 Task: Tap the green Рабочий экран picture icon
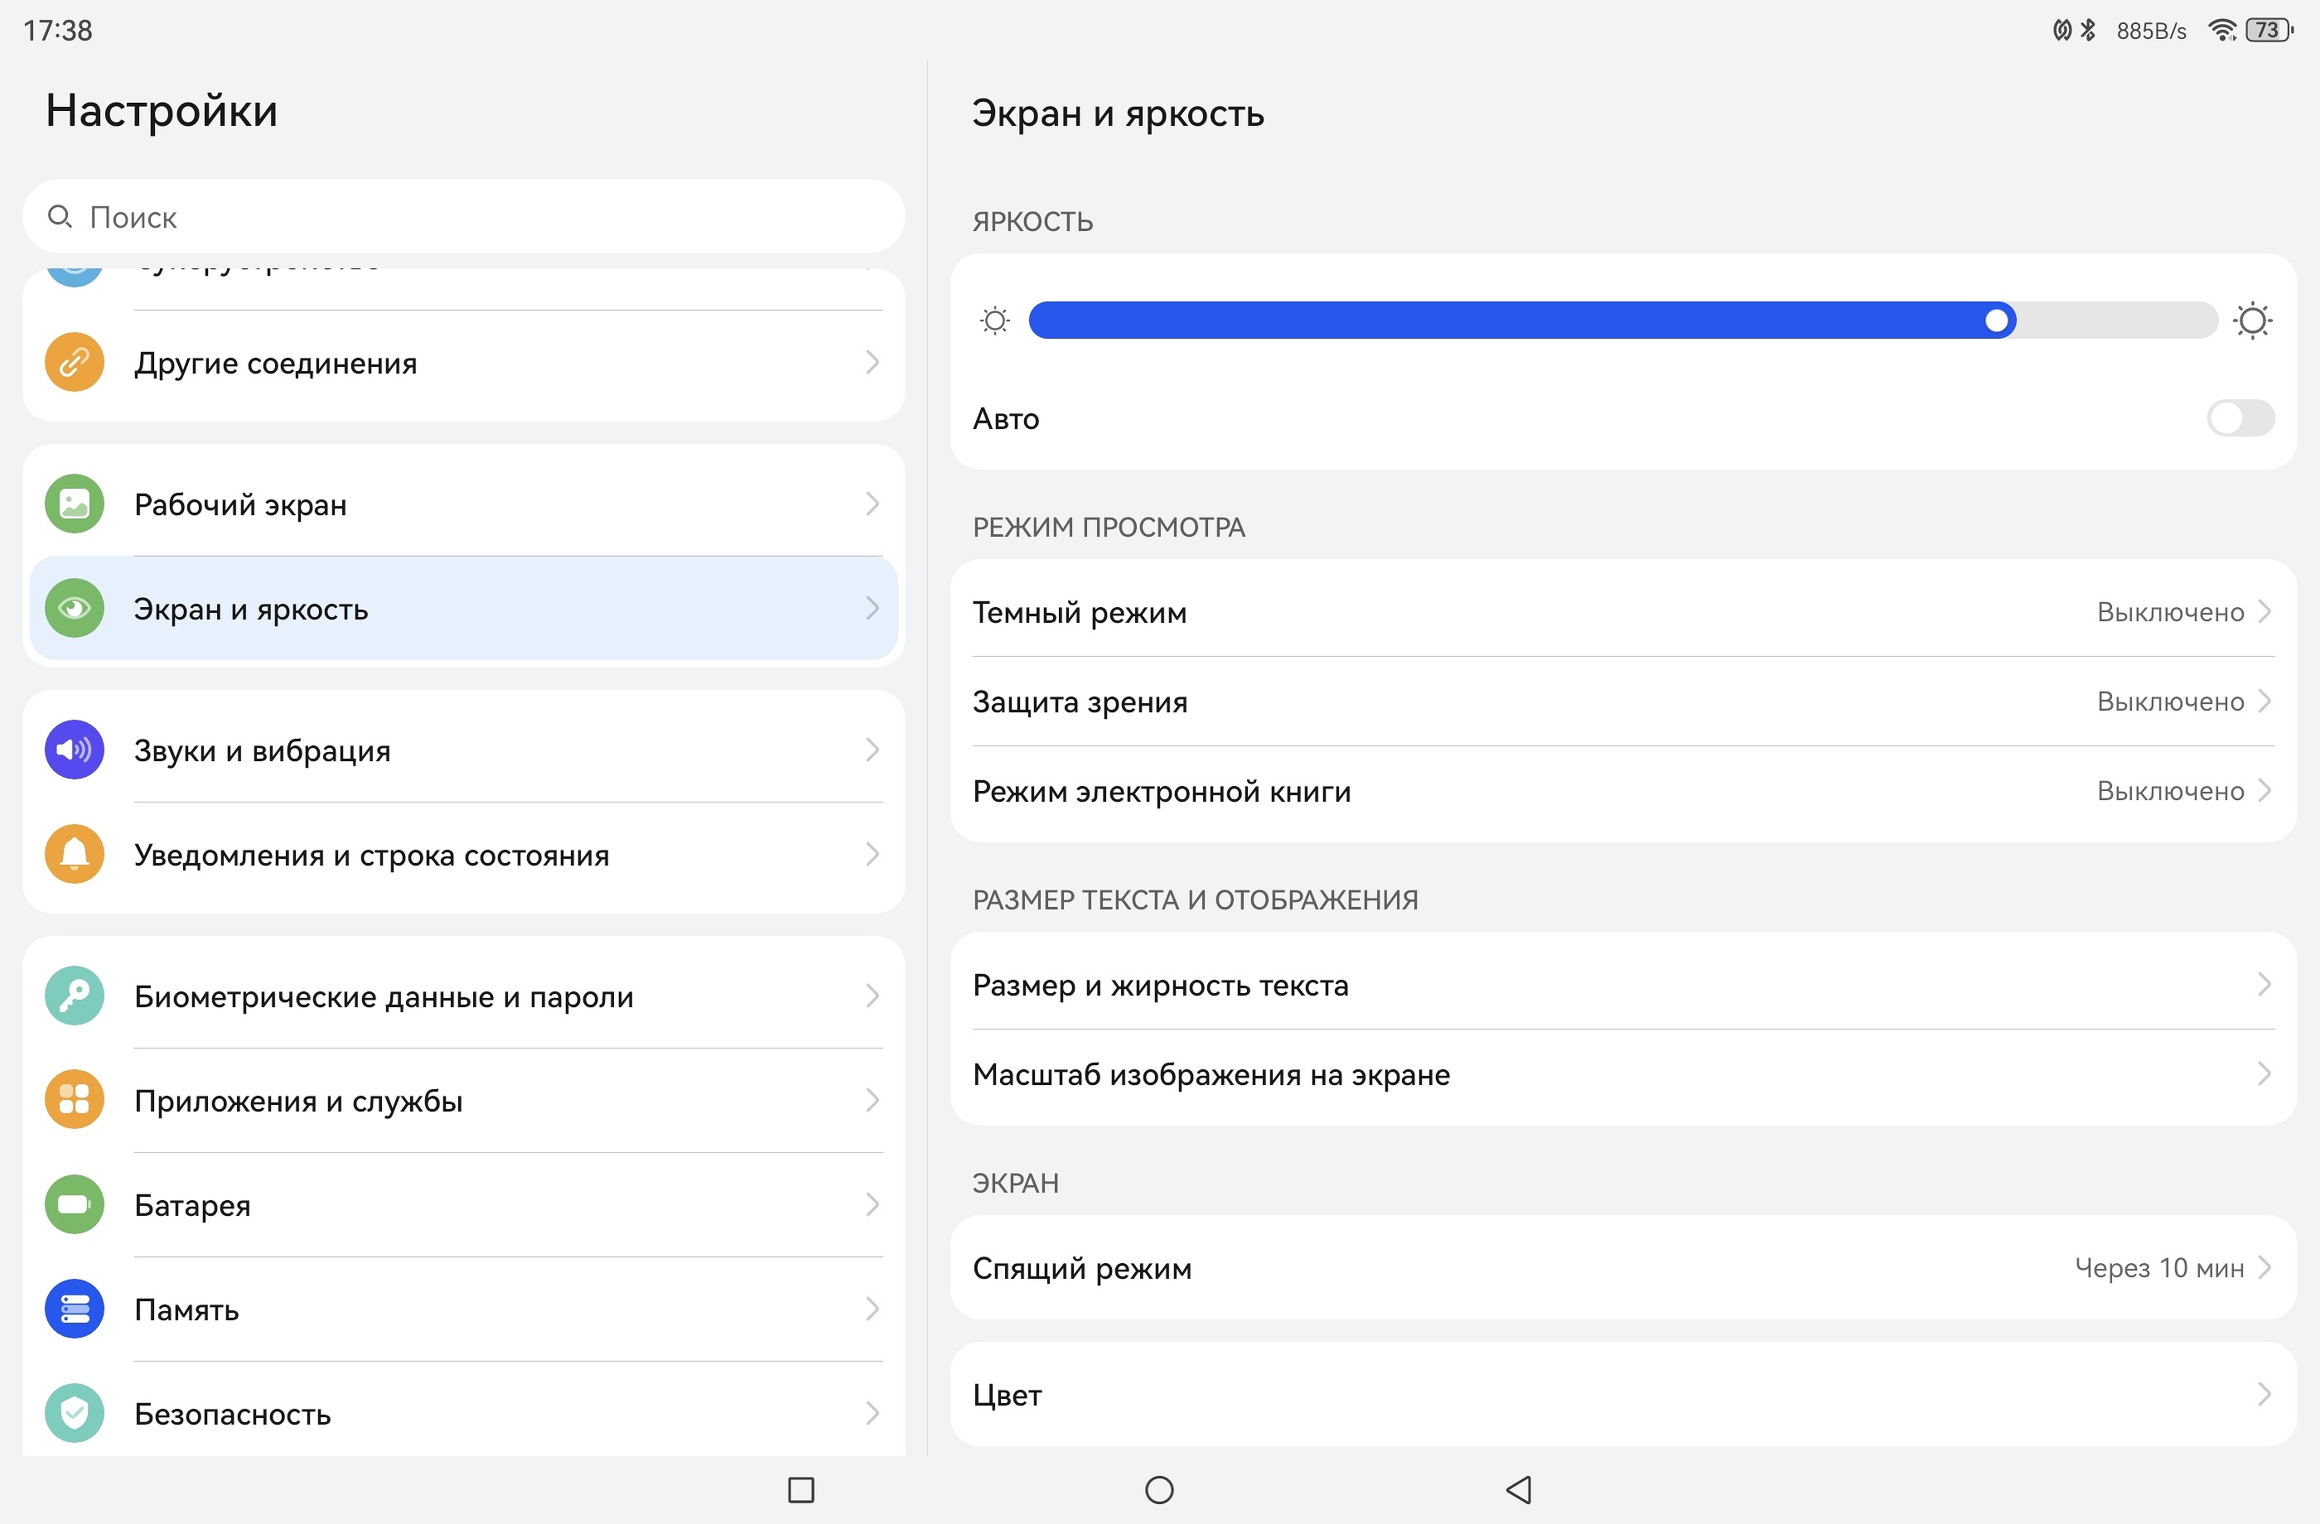click(74, 504)
